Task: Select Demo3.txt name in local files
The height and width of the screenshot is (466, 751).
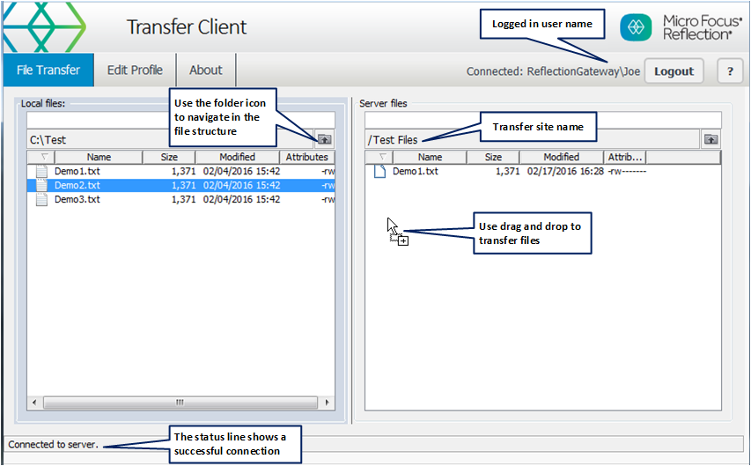Action: pos(77,199)
